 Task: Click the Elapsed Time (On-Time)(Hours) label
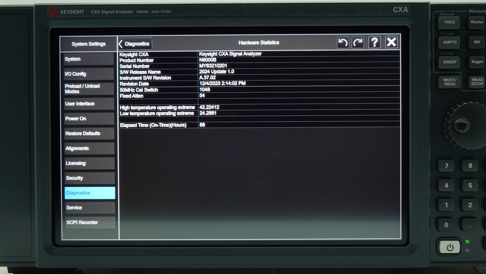[153, 125]
